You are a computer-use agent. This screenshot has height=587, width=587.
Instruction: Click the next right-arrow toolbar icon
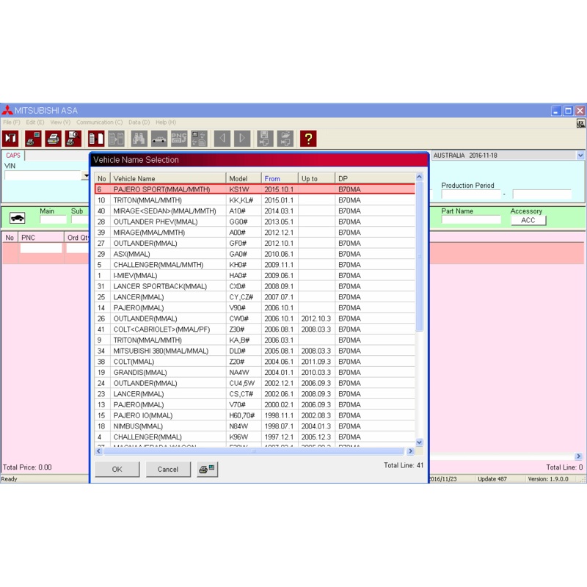click(x=242, y=139)
